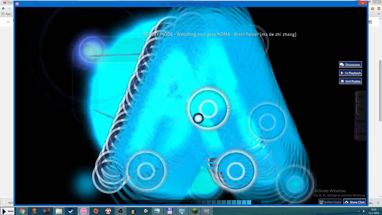This screenshot has height=215, width=382.
Task: Click the browser back arrow
Action: [3, 8]
